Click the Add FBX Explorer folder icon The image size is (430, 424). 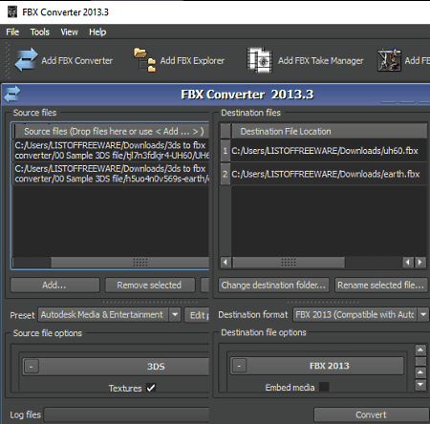145,60
